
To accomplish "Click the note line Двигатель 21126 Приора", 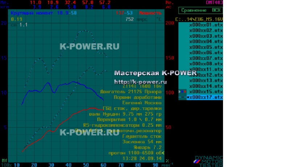I will coord(131,92).
